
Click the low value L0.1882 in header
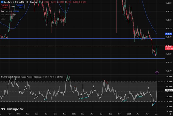tap(61, 2)
